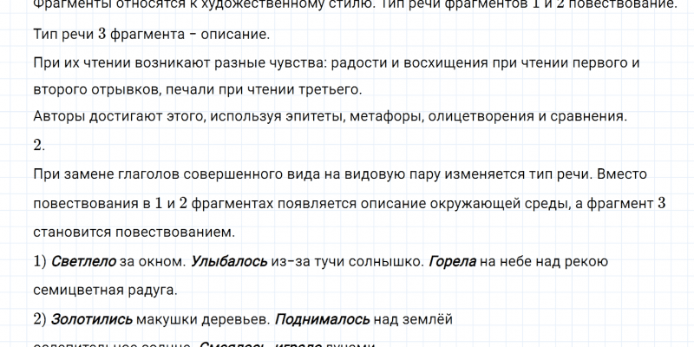Click the standalone section number "2."
Viewport: 694px width, 347px height.
click(x=37, y=144)
